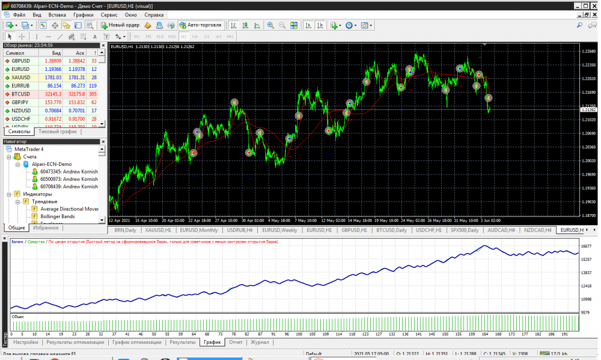Tile chart windows icon
Viewport: 601px width, 360px height.
(294, 25)
